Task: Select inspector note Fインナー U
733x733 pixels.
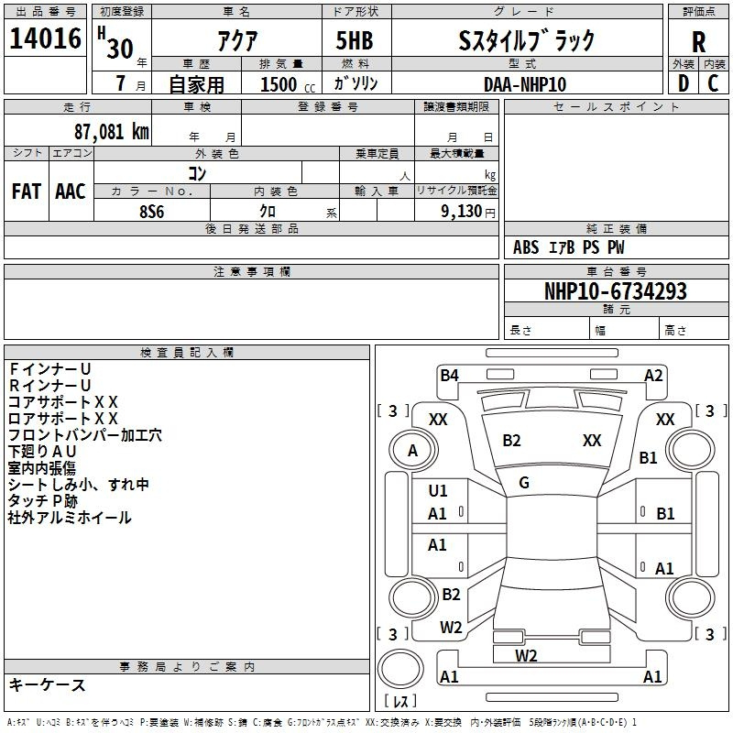Action: tap(49, 369)
